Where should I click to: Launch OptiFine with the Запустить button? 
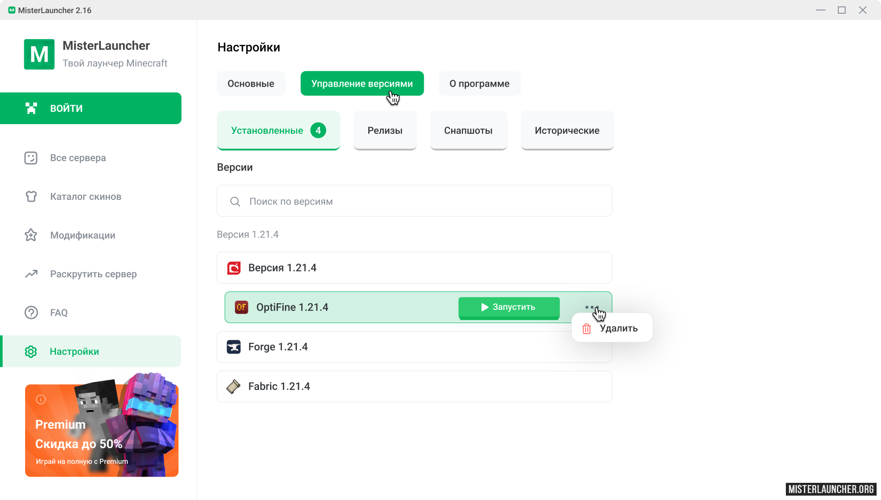(x=509, y=307)
